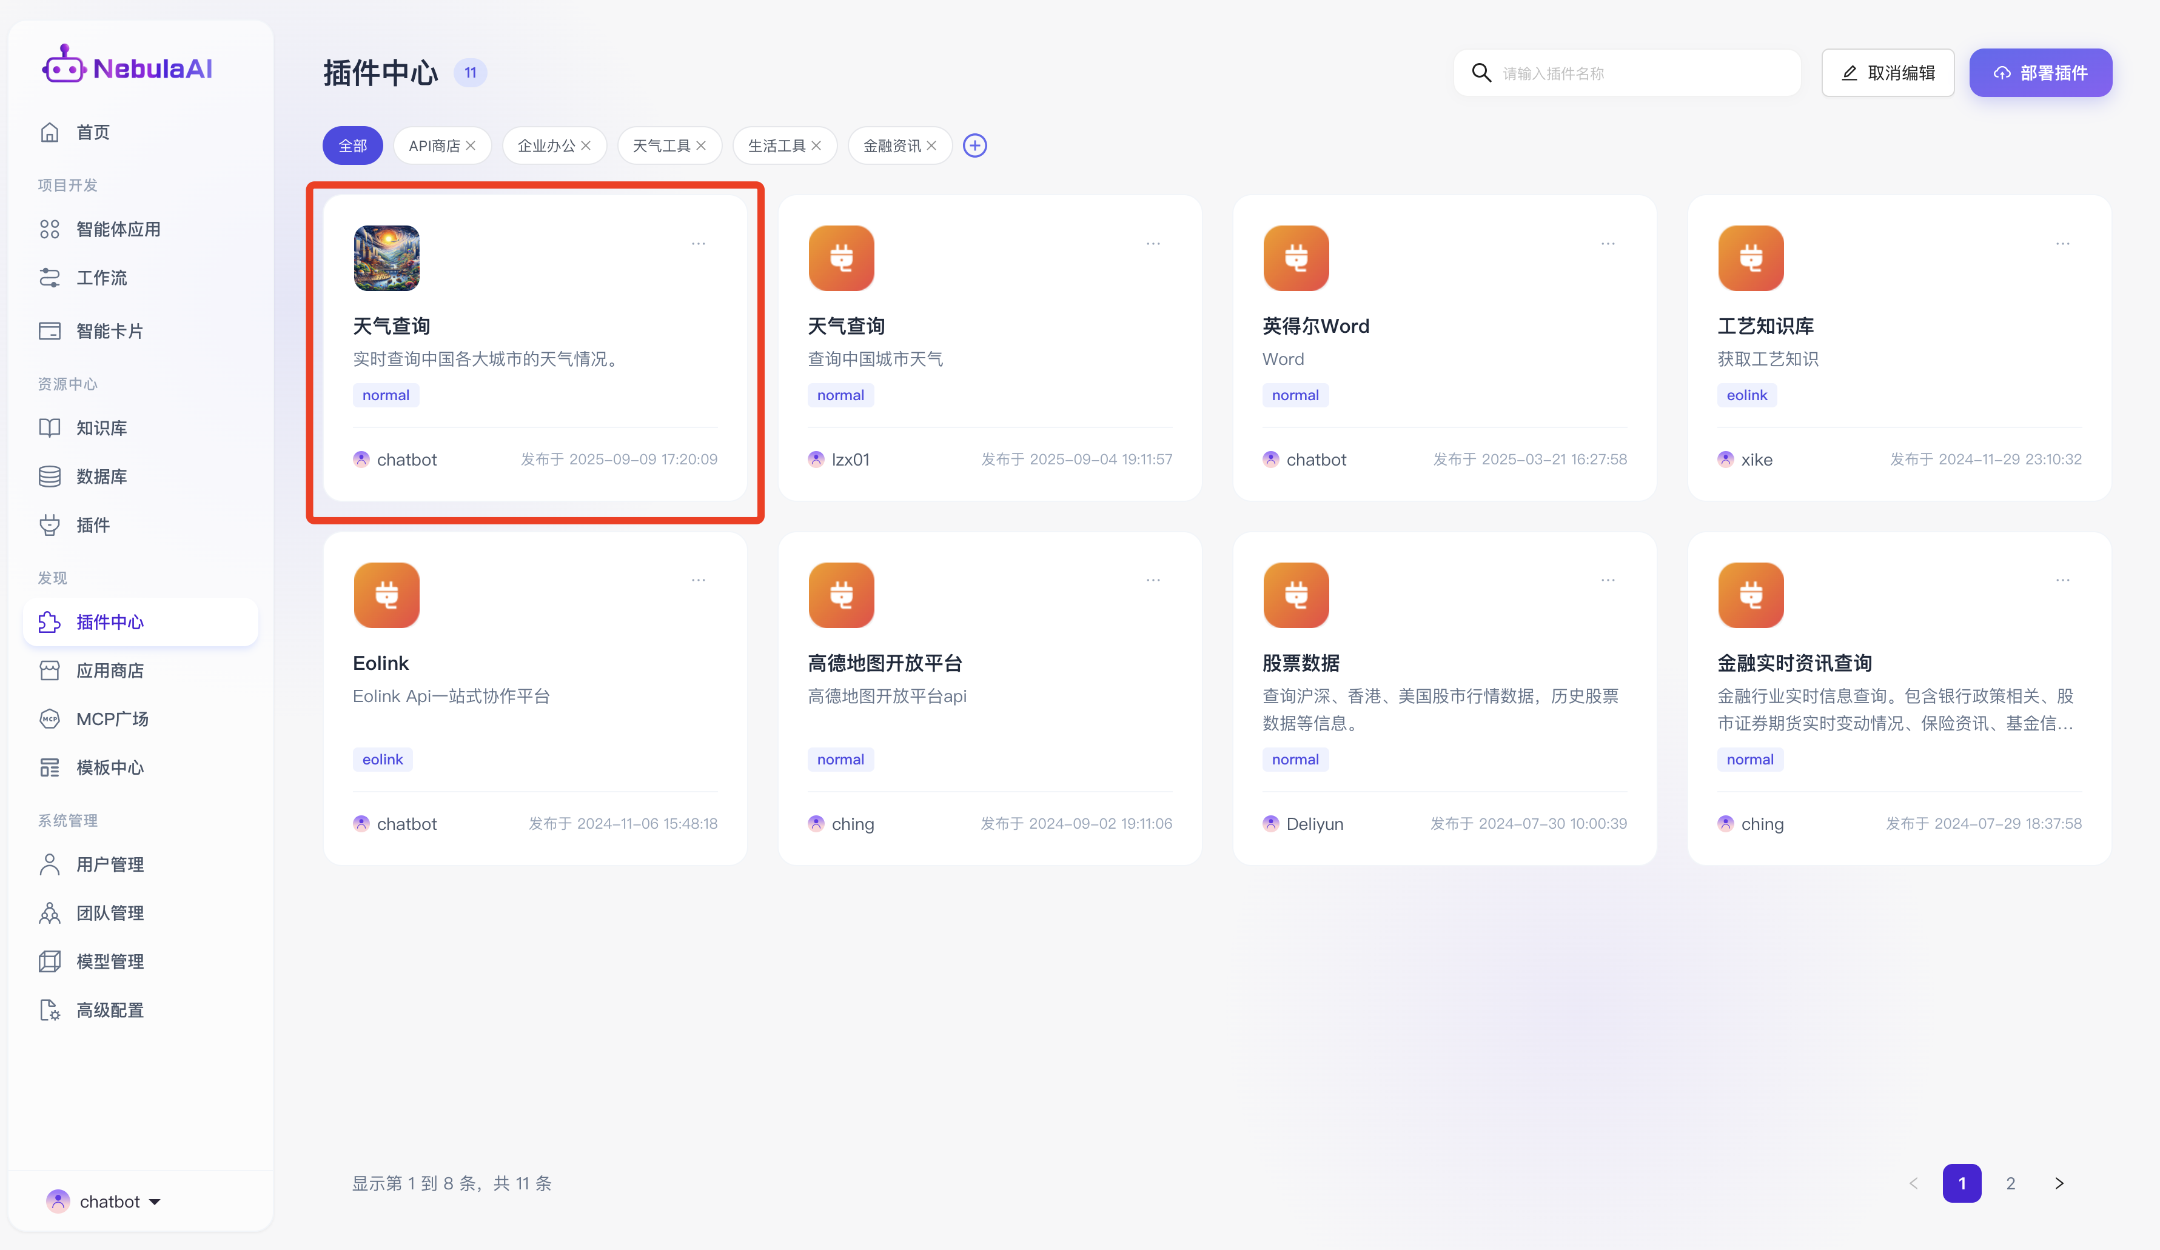Open the 知识库 knowledge base page
The image size is (2160, 1250).
point(101,427)
